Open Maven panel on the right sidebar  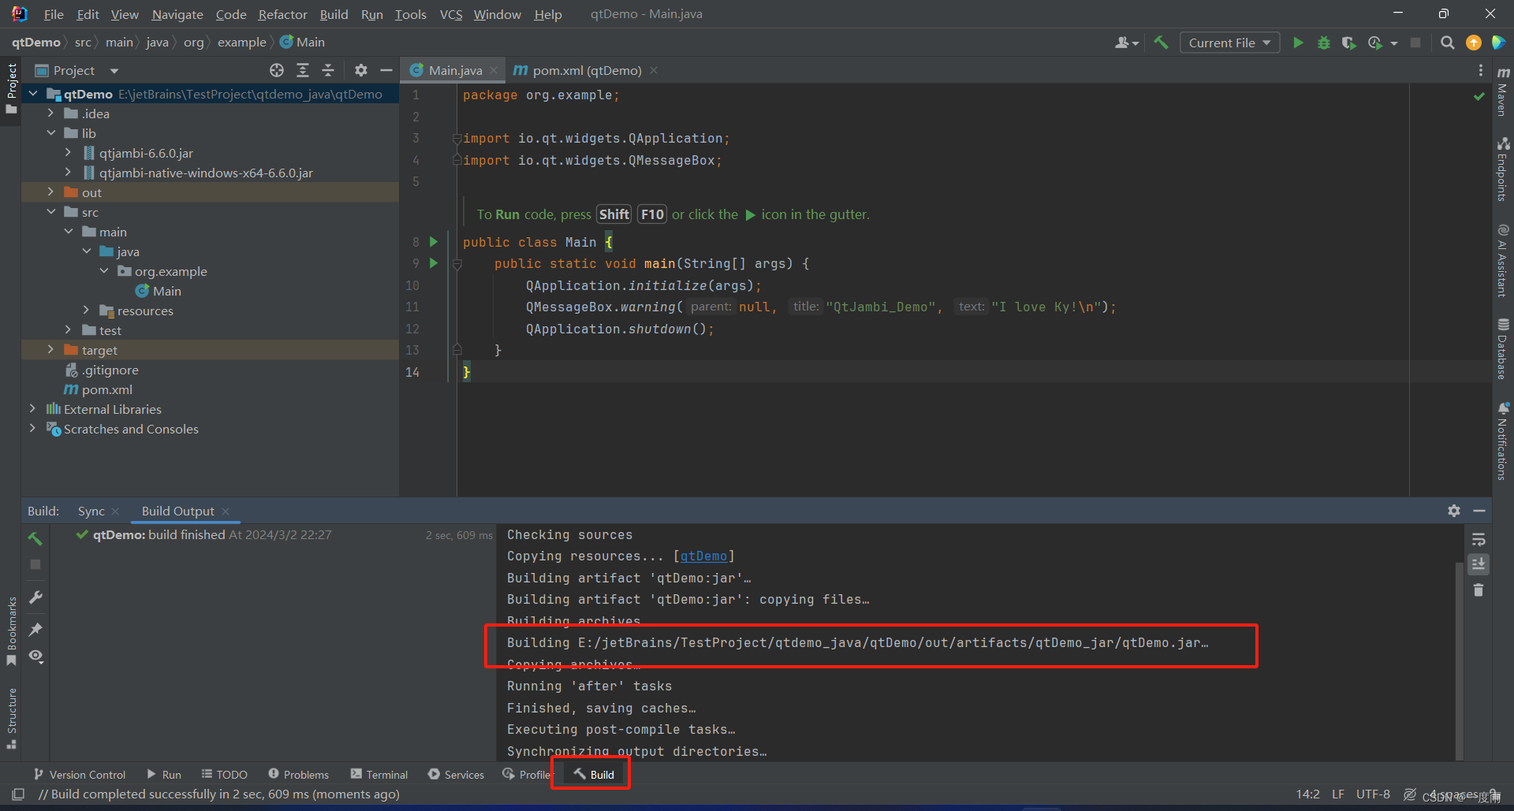click(x=1503, y=83)
